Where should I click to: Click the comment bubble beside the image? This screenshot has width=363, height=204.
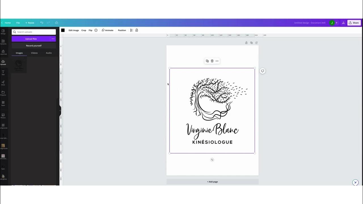click(263, 71)
